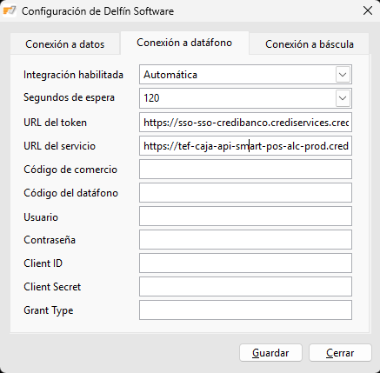
Task: Select the Conexión a datáfono tab
Action: coord(184,43)
